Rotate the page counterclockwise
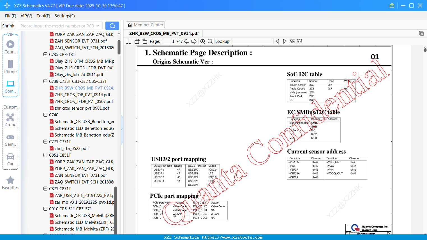The width and height of the screenshot is (427, 240). tap(137, 41)
